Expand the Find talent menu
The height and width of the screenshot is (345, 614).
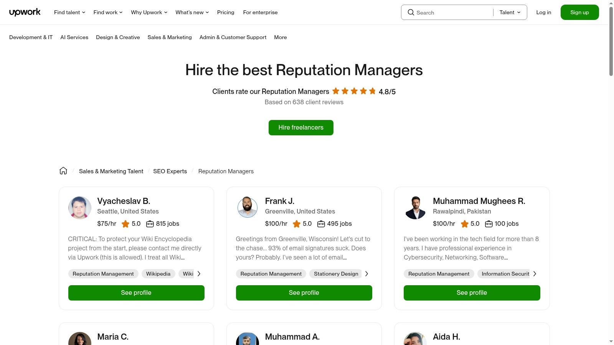pos(69,12)
